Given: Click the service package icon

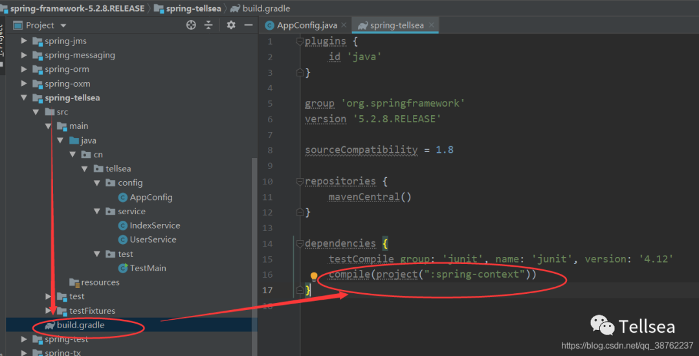Looking at the screenshot, I should click(x=110, y=212).
